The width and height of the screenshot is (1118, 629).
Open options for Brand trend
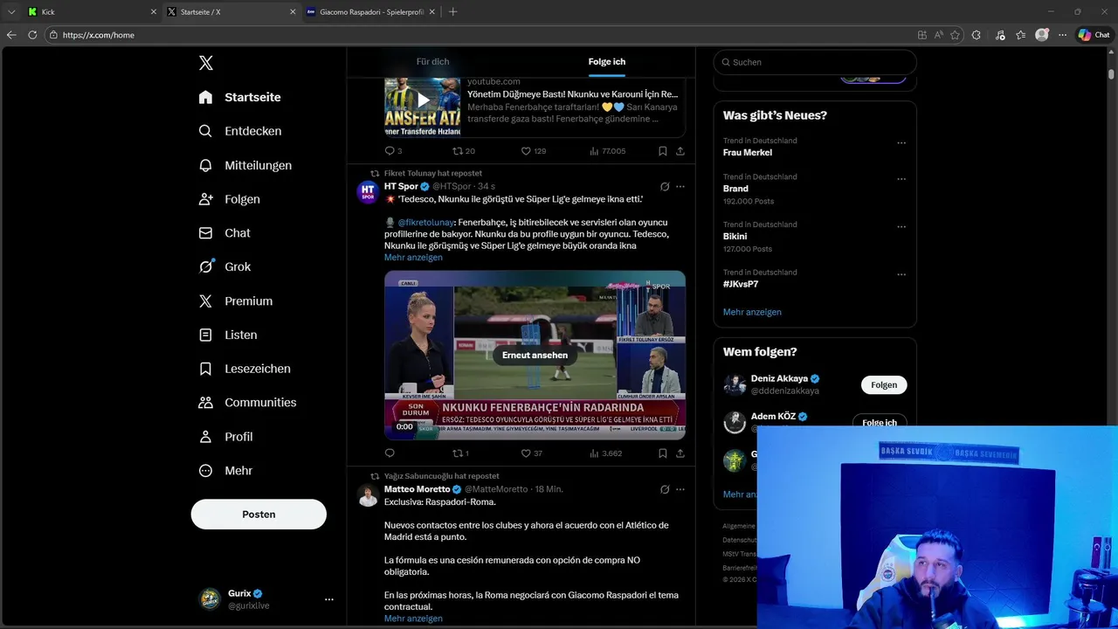click(x=901, y=179)
